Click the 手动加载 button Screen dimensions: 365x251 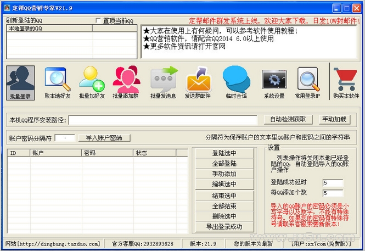(x=334, y=119)
